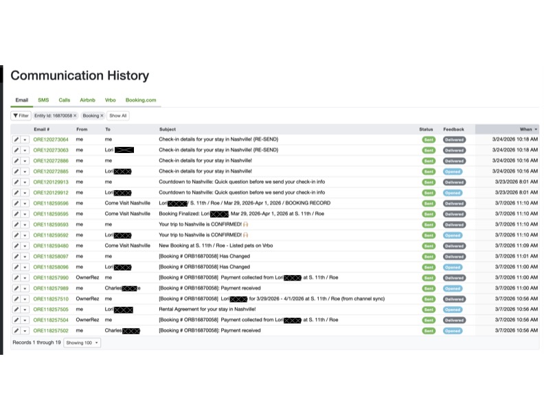Click the pencil edit icon for ORE120273064
Screen dimensions: 544x420
pyautogui.click(x=16, y=139)
